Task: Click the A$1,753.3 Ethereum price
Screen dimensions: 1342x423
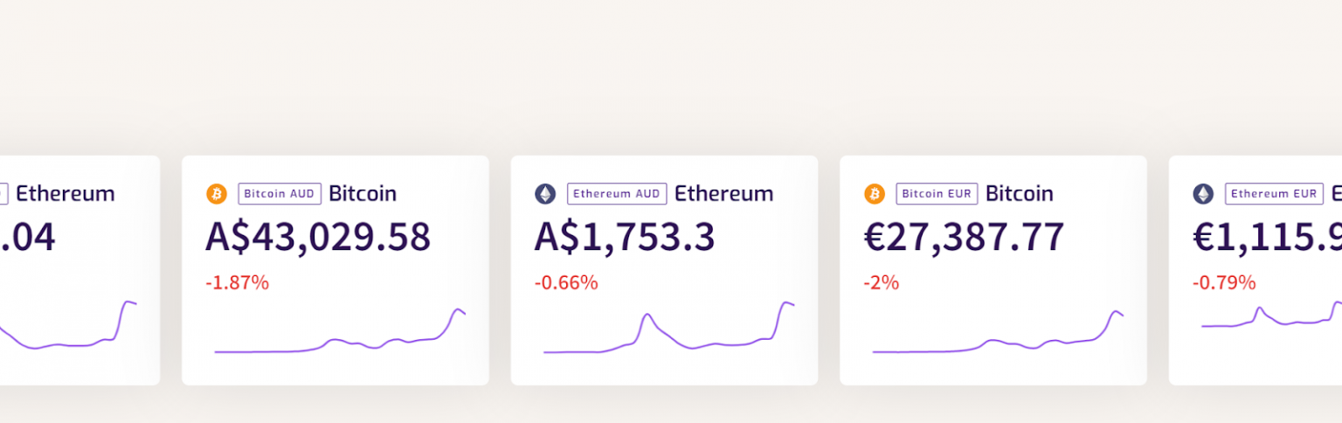Action: coord(625,238)
